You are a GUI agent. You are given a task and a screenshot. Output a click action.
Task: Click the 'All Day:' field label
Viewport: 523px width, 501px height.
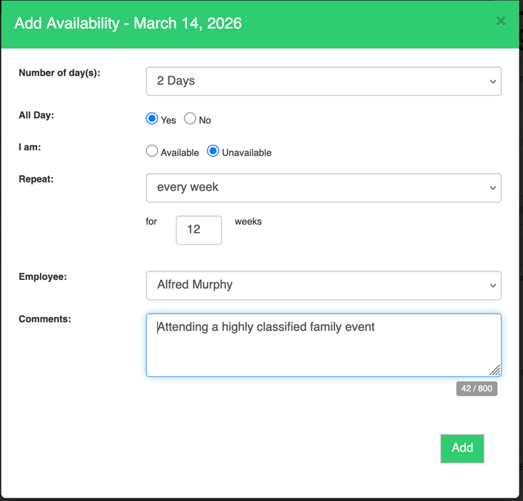click(x=36, y=115)
